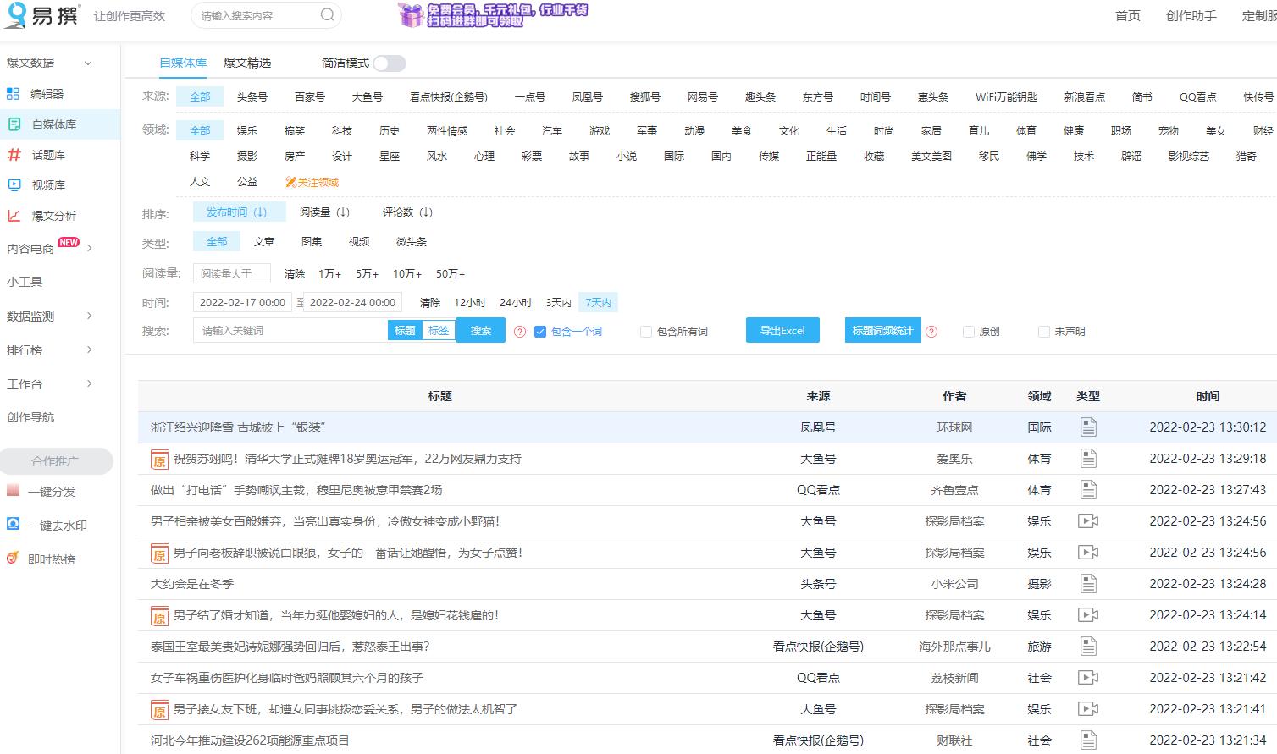Screen dimensions: 1277x754
Task: Check the 包含所有词 option
Action: click(x=645, y=331)
